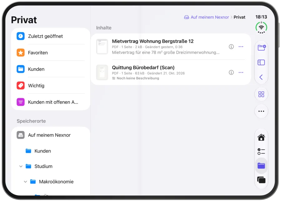Switch to grid view icon

coord(261,94)
